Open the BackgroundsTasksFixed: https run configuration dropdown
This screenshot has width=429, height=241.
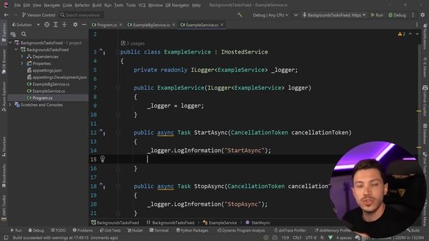[x=334, y=15]
